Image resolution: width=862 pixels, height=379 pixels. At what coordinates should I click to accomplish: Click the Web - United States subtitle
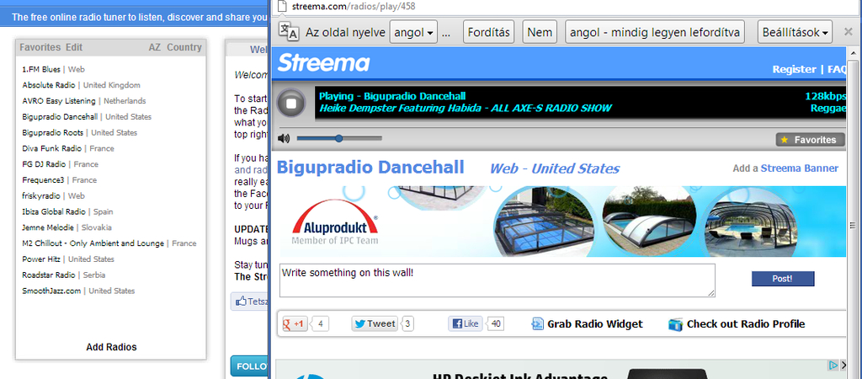555,169
